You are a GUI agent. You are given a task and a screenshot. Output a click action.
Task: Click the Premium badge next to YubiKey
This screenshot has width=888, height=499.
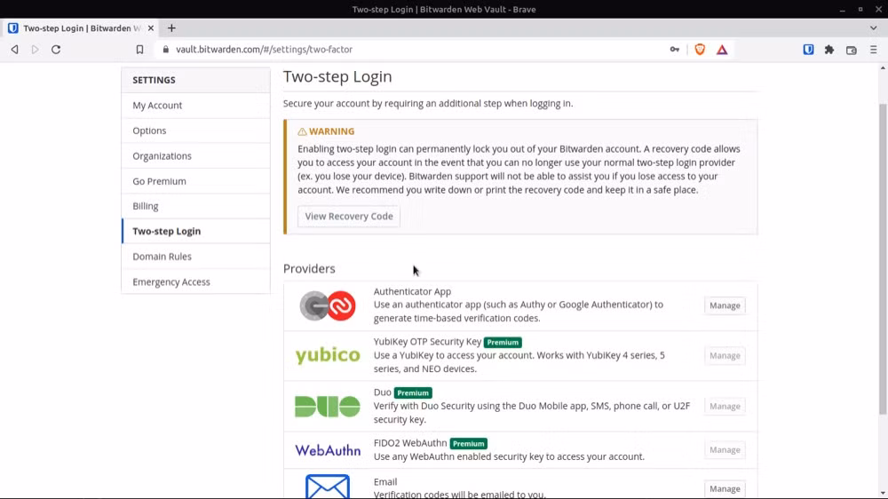pyautogui.click(x=503, y=342)
